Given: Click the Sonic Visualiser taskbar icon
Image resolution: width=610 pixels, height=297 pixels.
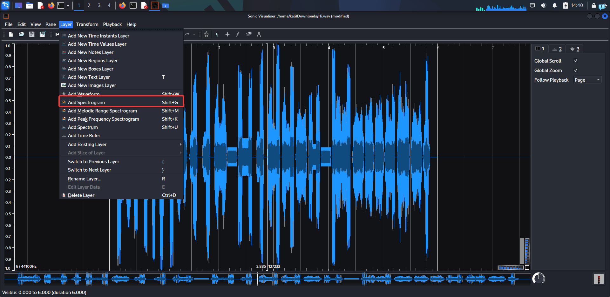Looking at the screenshot, I should [x=155, y=5].
